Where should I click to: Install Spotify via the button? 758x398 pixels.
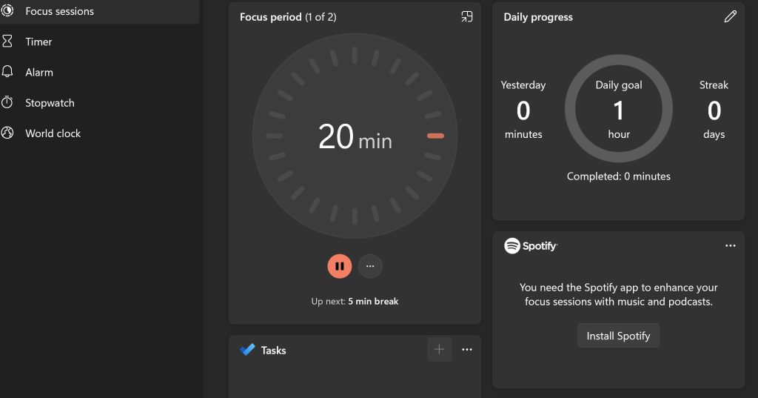618,336
